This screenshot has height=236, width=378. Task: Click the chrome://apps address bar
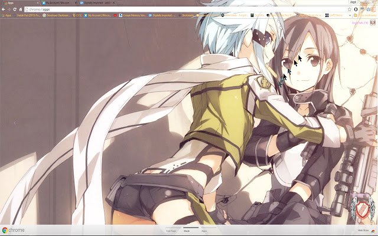[x=185, y=9]
